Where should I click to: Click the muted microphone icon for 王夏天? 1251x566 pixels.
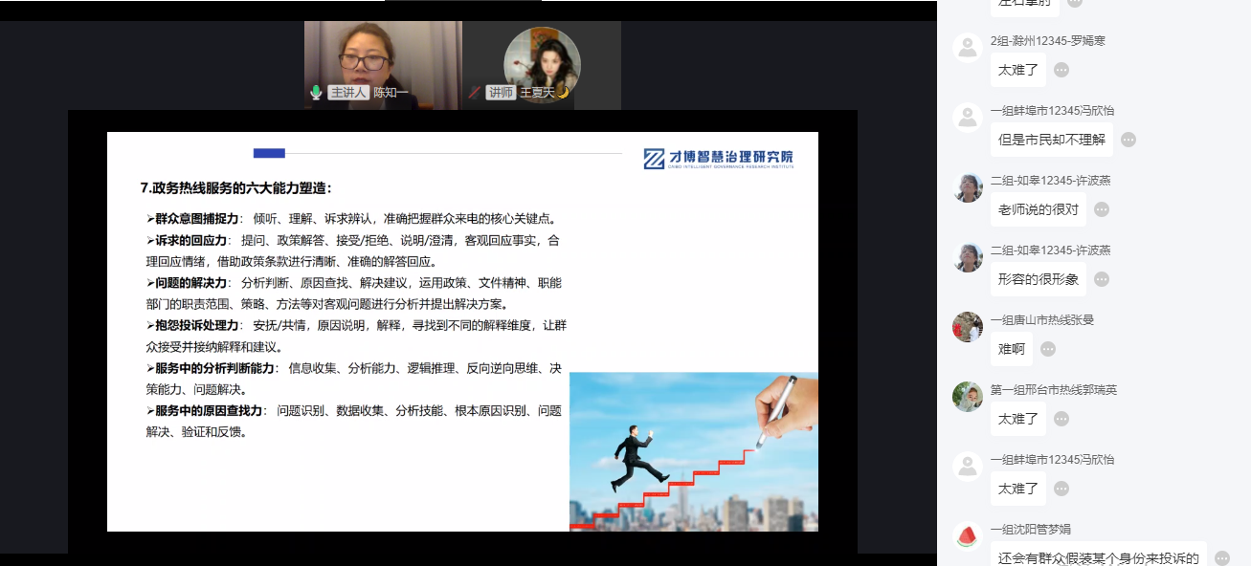click(x=474, y=93)
